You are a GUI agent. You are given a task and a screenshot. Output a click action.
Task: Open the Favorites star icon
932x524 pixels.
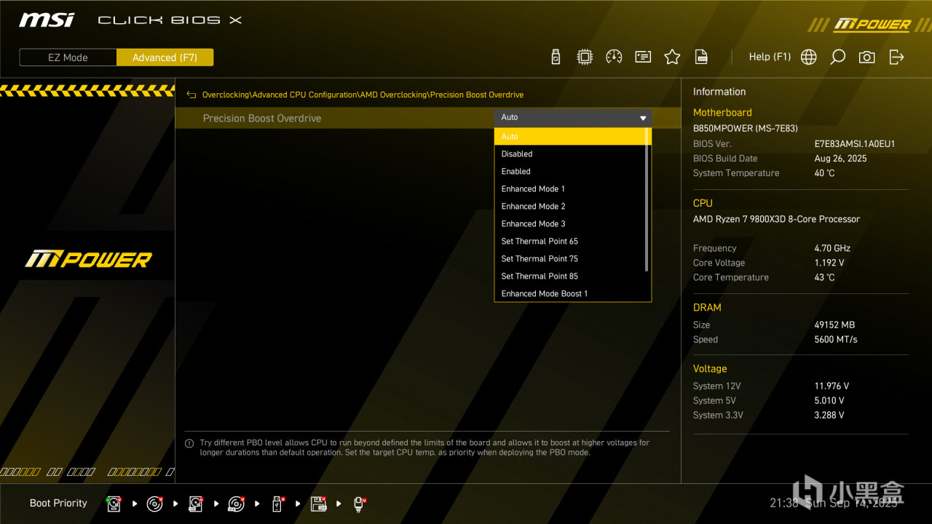[672, 57]
